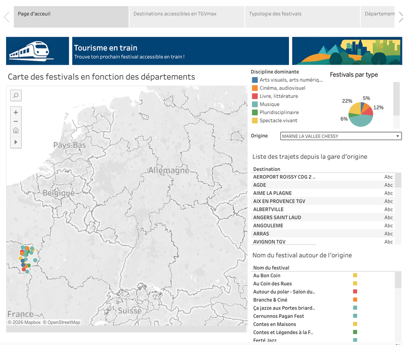Open the Origine station dropdown

click(x=341, y=136)
